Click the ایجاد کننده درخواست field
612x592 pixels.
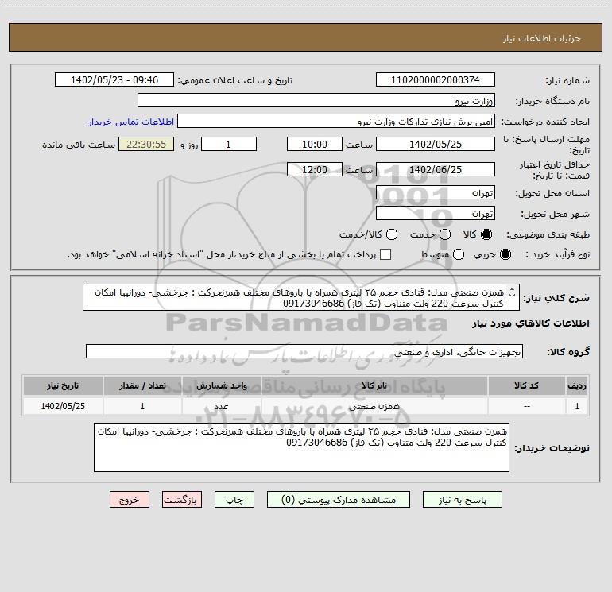336,122
